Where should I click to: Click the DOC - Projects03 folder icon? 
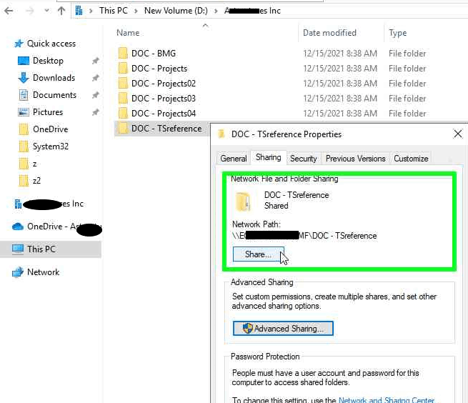[x=123, y=98]
